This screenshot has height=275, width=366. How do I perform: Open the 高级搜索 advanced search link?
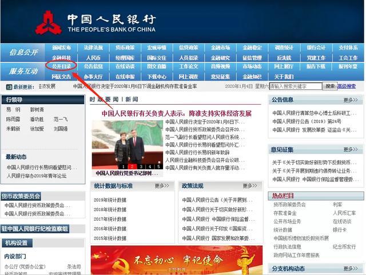[x=347, y=86]
